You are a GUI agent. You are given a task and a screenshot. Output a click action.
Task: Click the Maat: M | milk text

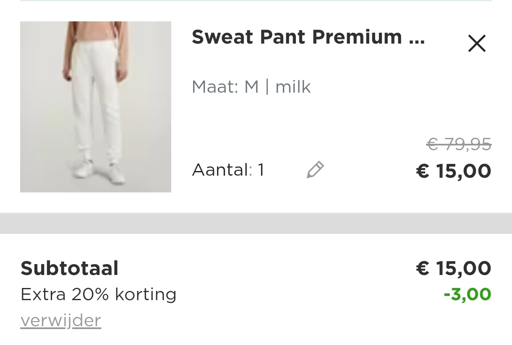[x=251, y=86]
